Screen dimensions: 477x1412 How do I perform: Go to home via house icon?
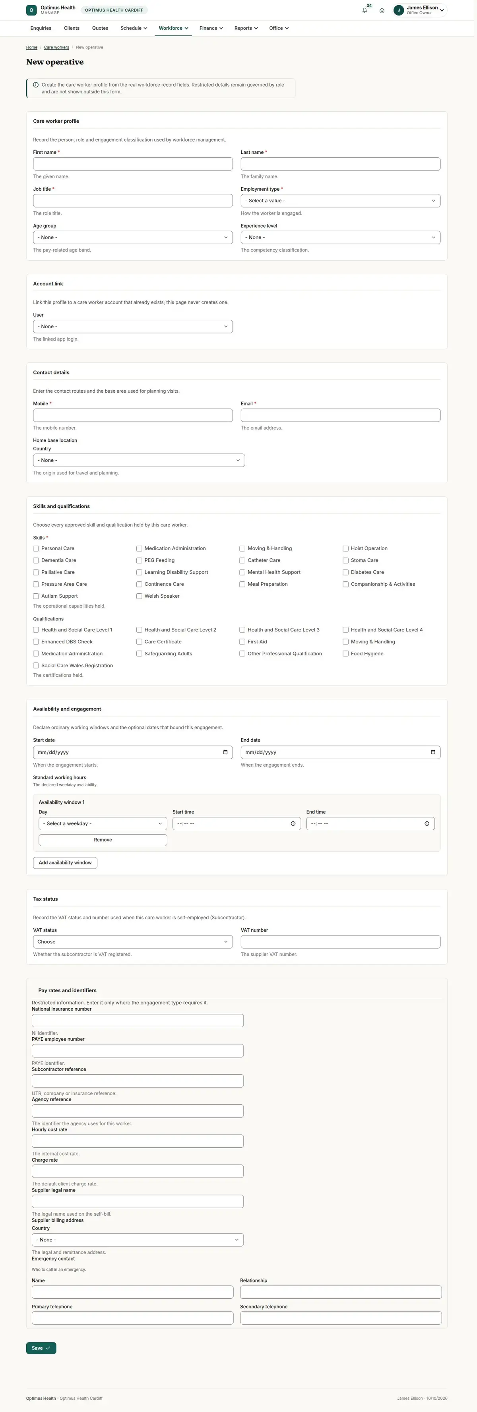(x=382, y=10)
